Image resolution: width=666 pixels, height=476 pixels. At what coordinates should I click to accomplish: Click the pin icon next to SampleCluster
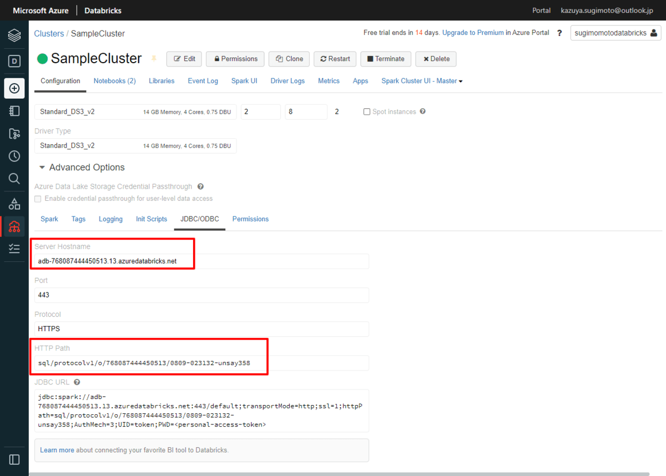(154, 59)
